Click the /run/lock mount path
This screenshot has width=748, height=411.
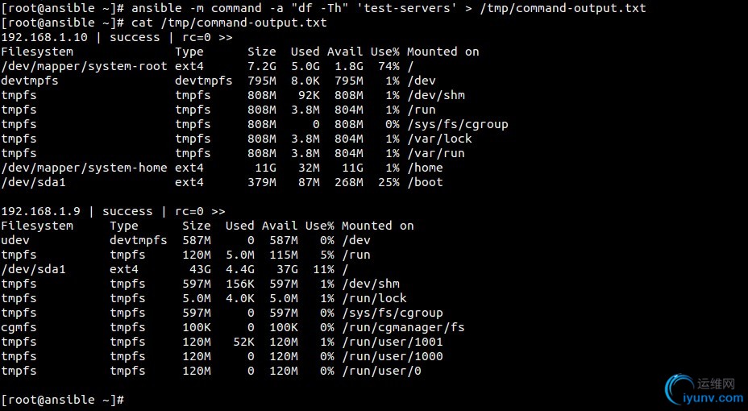coord(374,298)
